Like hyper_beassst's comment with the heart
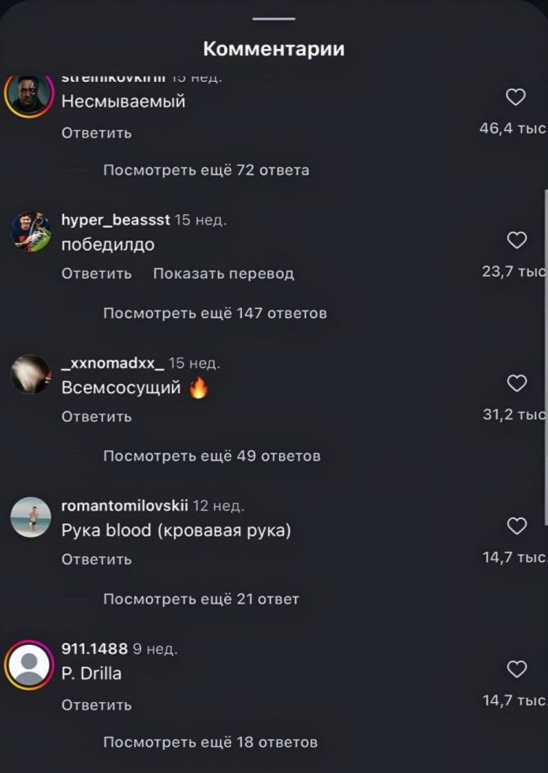The height and width of the screenshot is (773, 548). click(x=517, y=240)
